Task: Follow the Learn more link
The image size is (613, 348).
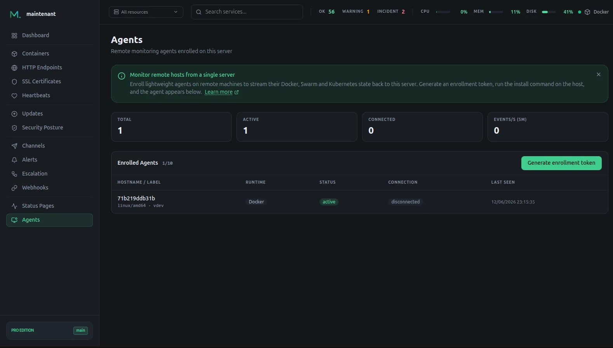Action: point(218,92)
